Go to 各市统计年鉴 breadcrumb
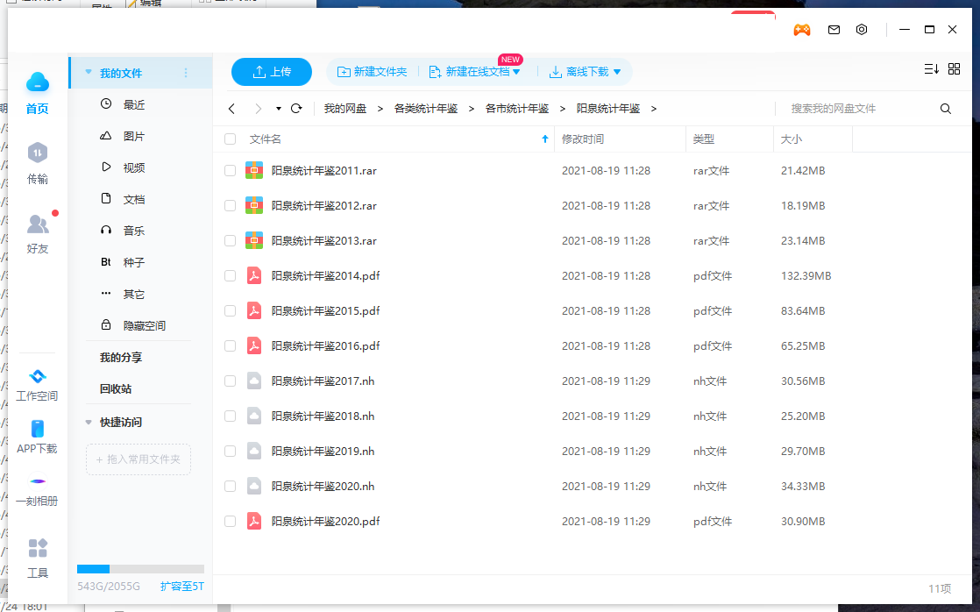 (517, 109)
